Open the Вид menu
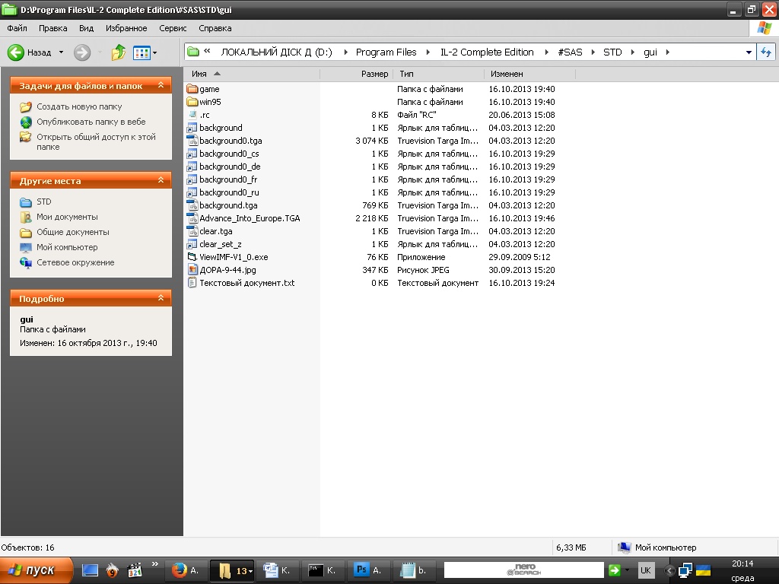The height and width of the screenshot is (584, 779). pyautogui.click(x=86, y=28)
